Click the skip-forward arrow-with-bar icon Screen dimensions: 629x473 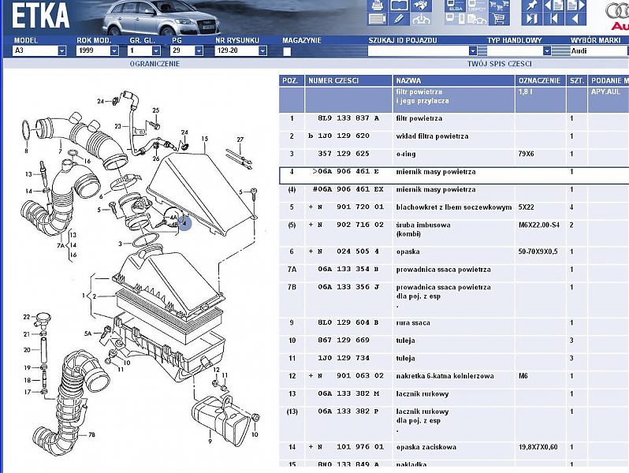pos(532,18)
